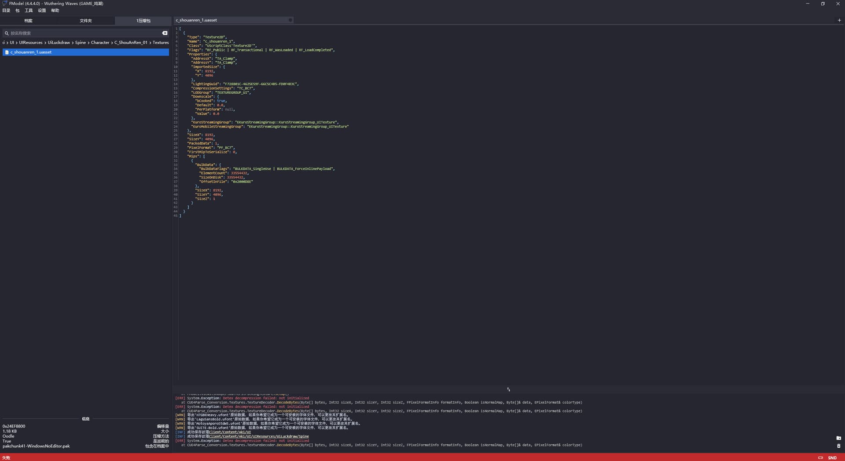Open the 工具 menu
The width and height of the screenshot is (845, 461).
tap(29, 11)
